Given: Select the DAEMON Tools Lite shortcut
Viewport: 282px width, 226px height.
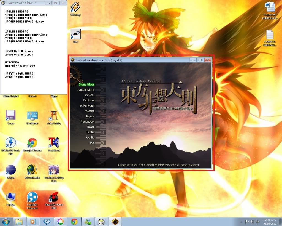Looking at the screenshot, I should click(x=11, y=146).
